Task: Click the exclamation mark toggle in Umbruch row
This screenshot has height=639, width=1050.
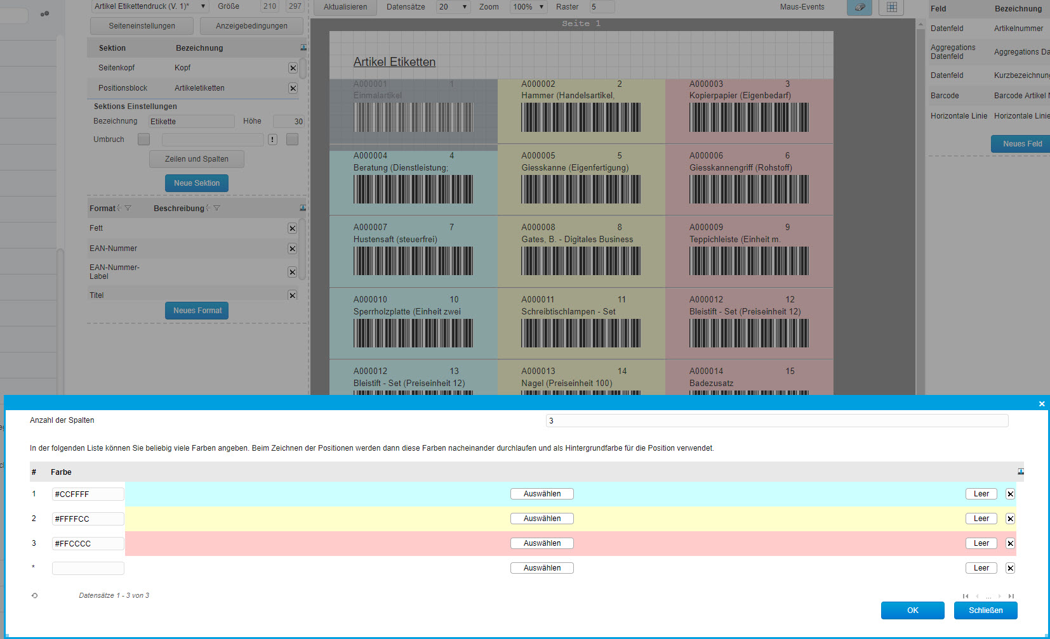Action: pyautogui.click(x=272, y=139)
